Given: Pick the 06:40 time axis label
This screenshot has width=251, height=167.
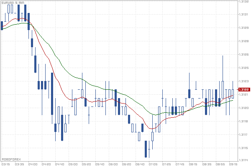Looking at the screenshot, I should (x=140, y=164).
